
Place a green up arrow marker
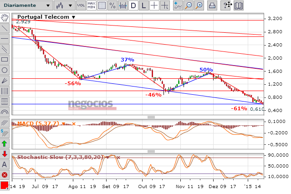[x=5, y=143]
